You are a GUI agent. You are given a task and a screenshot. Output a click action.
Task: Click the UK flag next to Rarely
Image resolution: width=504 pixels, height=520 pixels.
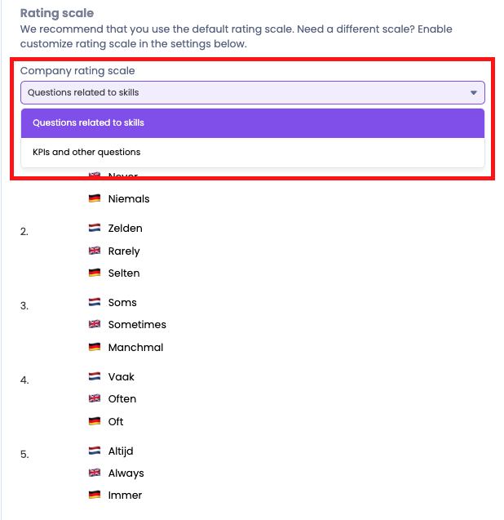pos(95,251)
